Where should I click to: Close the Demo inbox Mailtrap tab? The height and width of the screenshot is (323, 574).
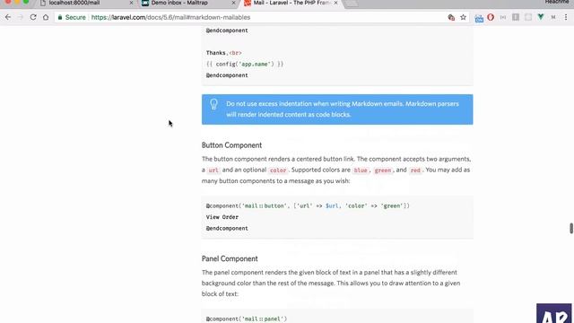click(233, 3)
